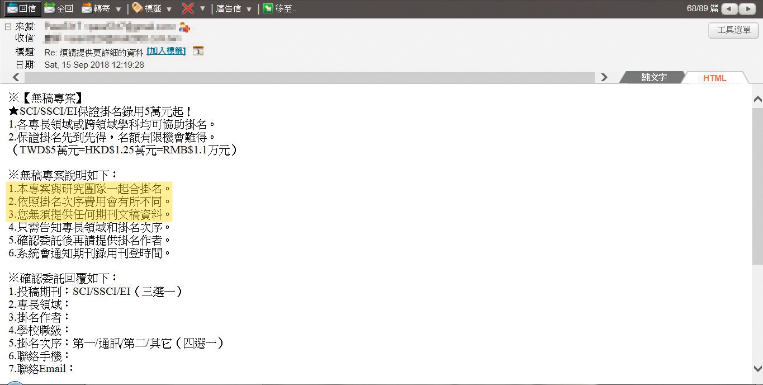Click the up arrow of the vertical scrollbar
763x385 pixels.
point(757,99)
